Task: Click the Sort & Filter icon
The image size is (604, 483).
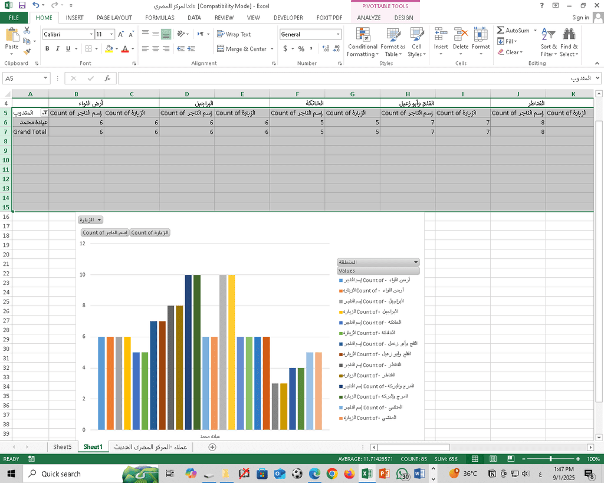Action: (x=547, y=42)
